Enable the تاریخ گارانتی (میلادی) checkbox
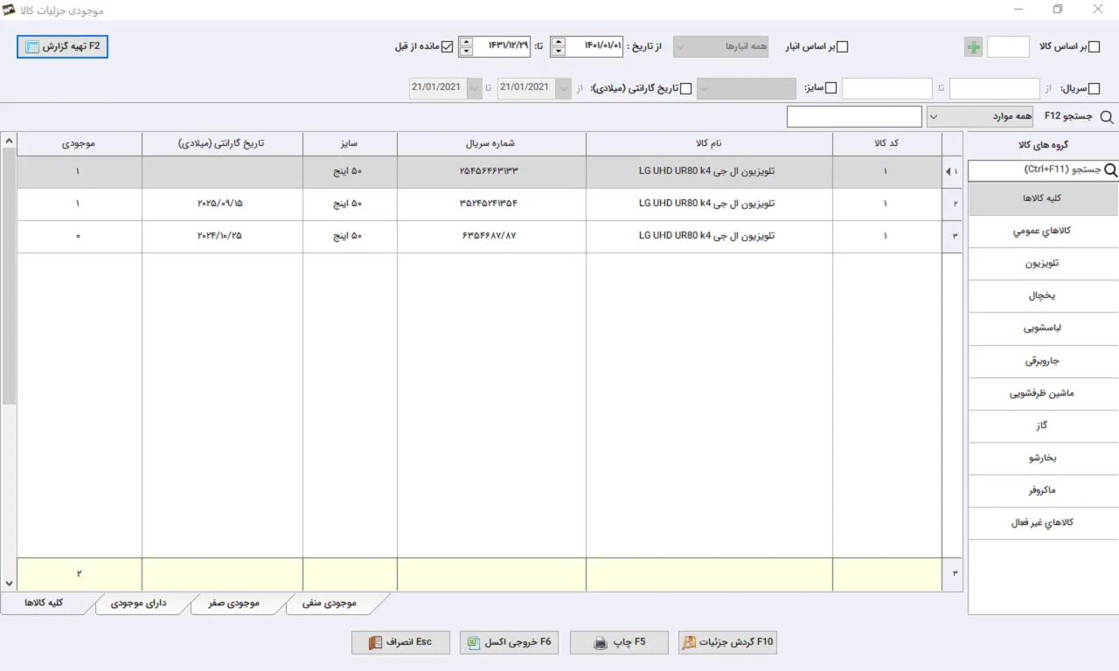This screenshot has width=1119, height=671. (686, 88)
